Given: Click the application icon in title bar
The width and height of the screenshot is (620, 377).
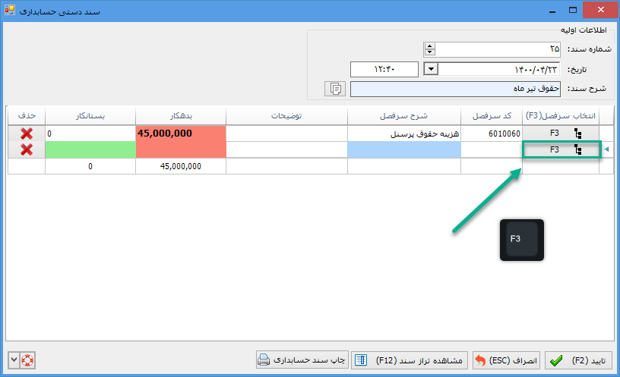Looking at the screenshot, I should pyautogui.click(x=10, y=10).
